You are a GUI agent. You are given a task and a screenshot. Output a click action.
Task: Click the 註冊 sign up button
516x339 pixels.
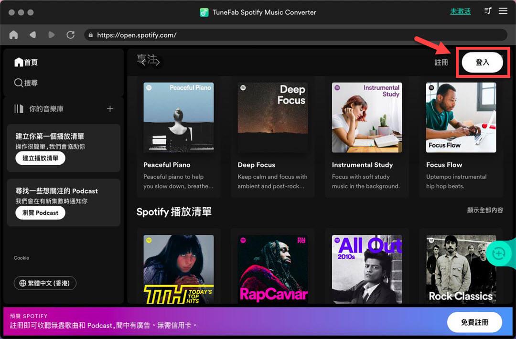tap(441, 63)
